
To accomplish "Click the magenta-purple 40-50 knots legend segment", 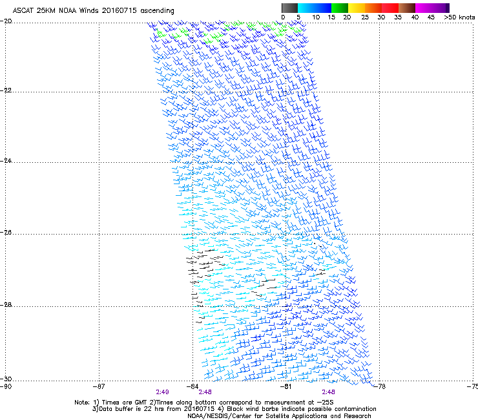I will [432, 8].
